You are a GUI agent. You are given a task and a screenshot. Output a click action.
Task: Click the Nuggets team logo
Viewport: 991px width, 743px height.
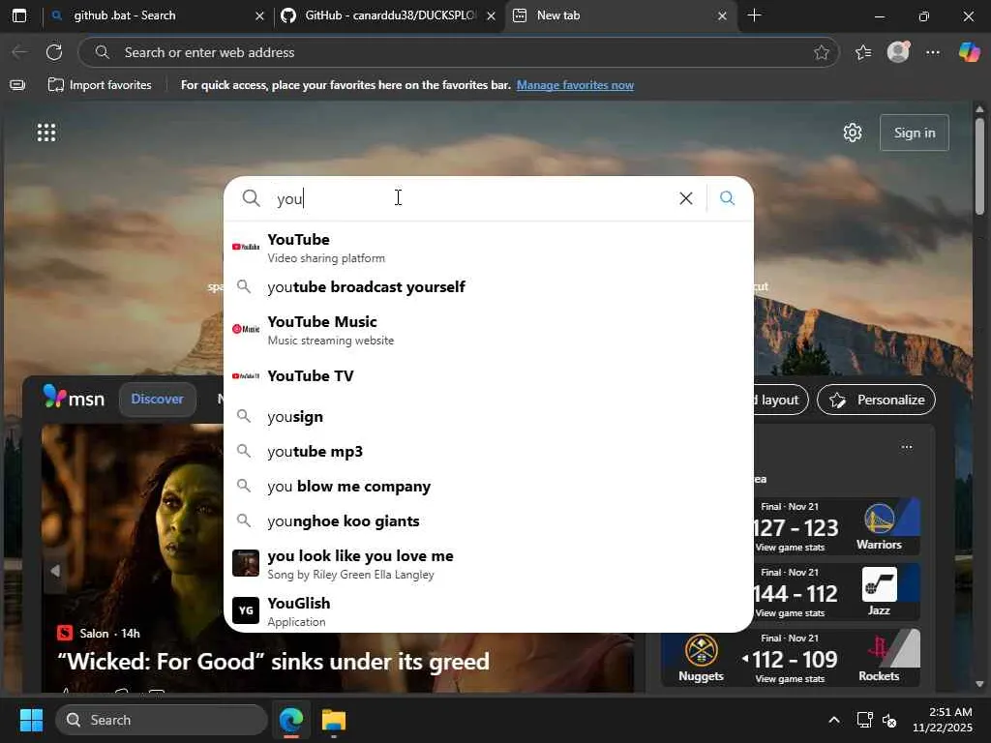(701, 650)
